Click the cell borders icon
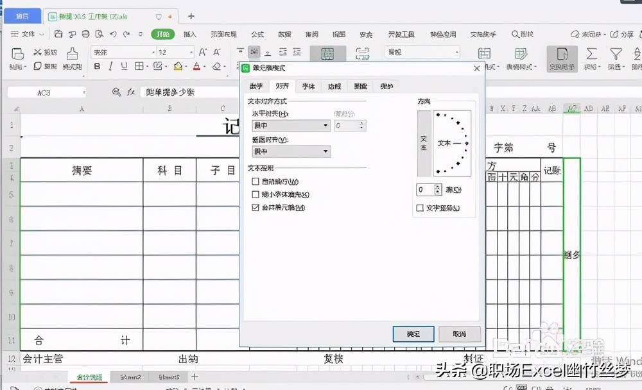Screen dimensions: 642x390 click(x=139, y=67)
